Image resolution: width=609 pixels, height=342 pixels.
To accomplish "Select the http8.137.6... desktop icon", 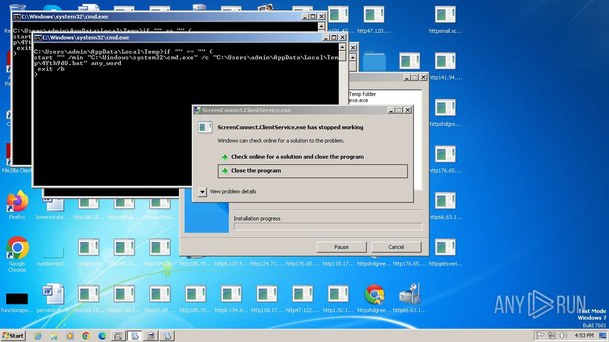I will pyautogui.click(x=231, y=263).
